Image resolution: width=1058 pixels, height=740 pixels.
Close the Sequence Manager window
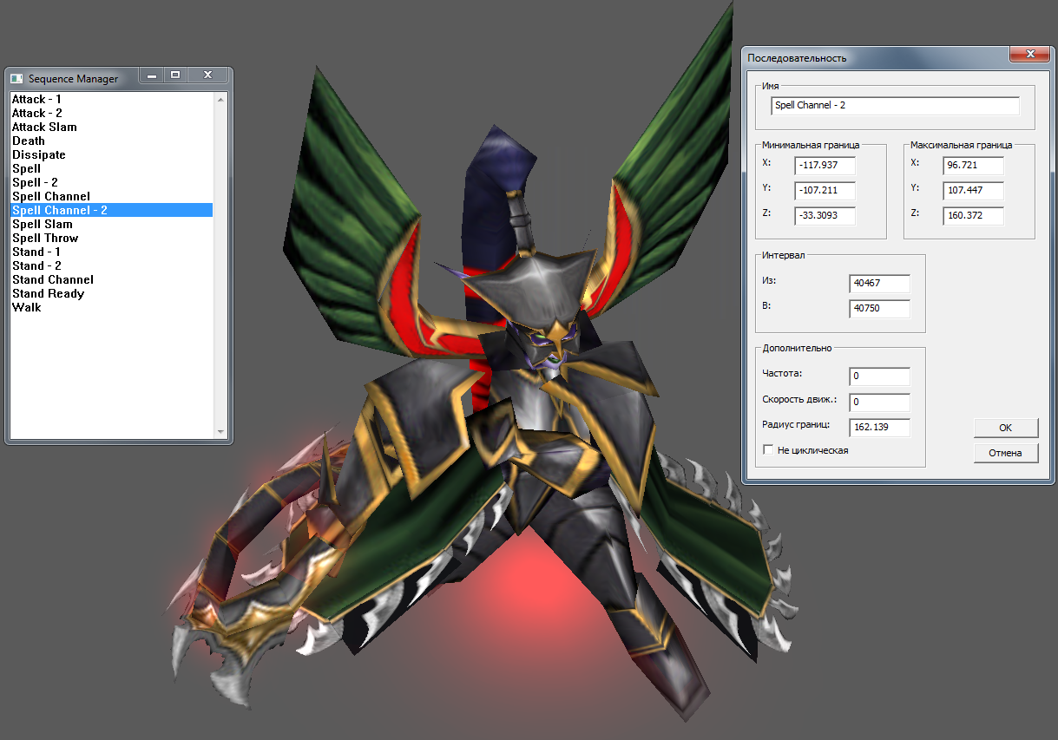coord(207,75)
